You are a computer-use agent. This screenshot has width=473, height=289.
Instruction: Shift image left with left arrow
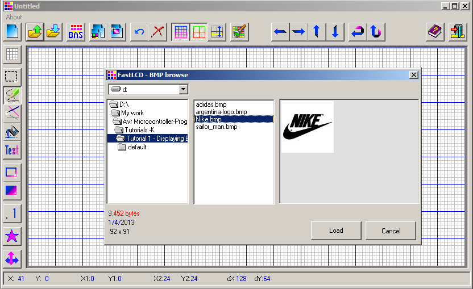pos(280,32)
